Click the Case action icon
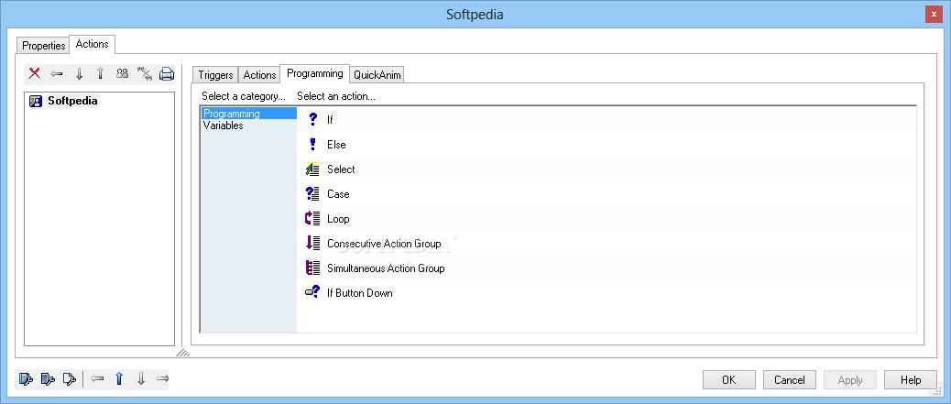The height and width of the screenshot is (404, 951). (x=312, y=194)
